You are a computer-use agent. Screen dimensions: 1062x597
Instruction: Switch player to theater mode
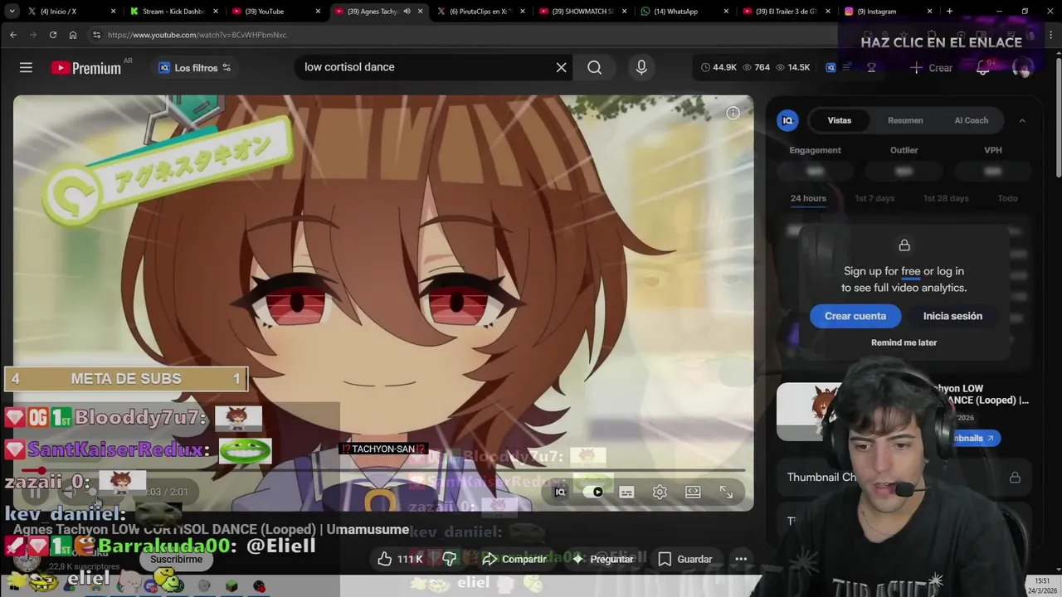click(x=693, y=492)
